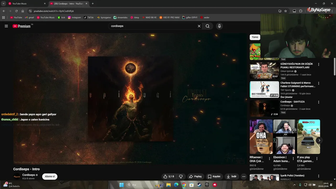Open options for GTA games short

tap(317, 159)
